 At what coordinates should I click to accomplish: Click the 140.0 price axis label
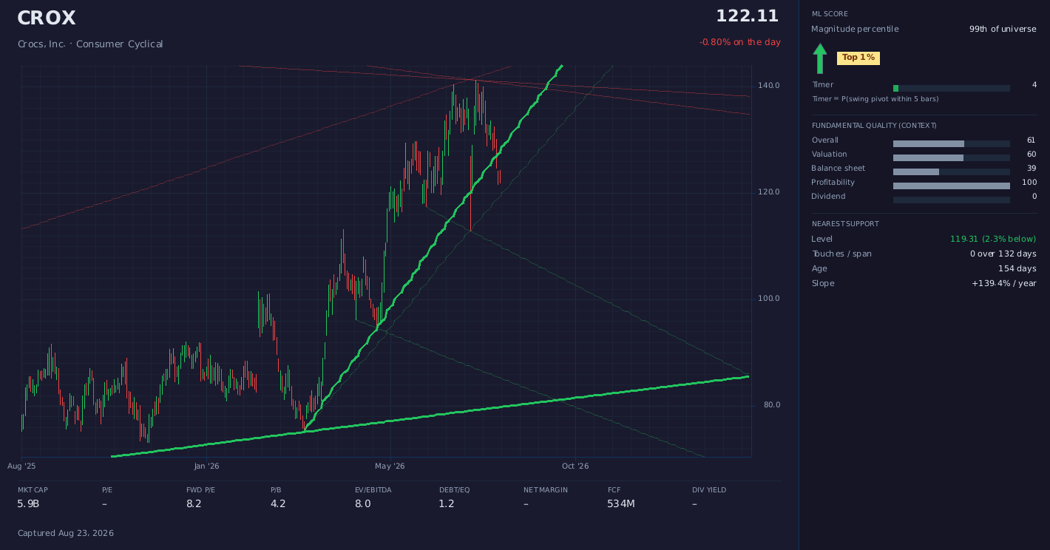click(x=769, y=86)
